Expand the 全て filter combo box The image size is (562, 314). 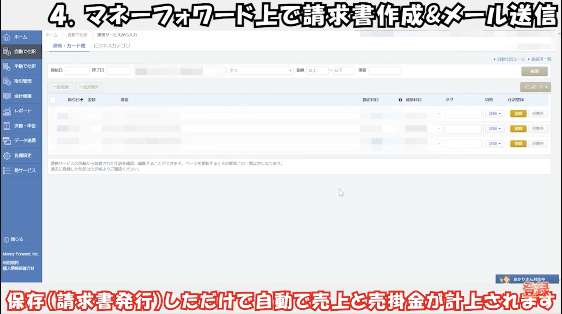[260, 70]
